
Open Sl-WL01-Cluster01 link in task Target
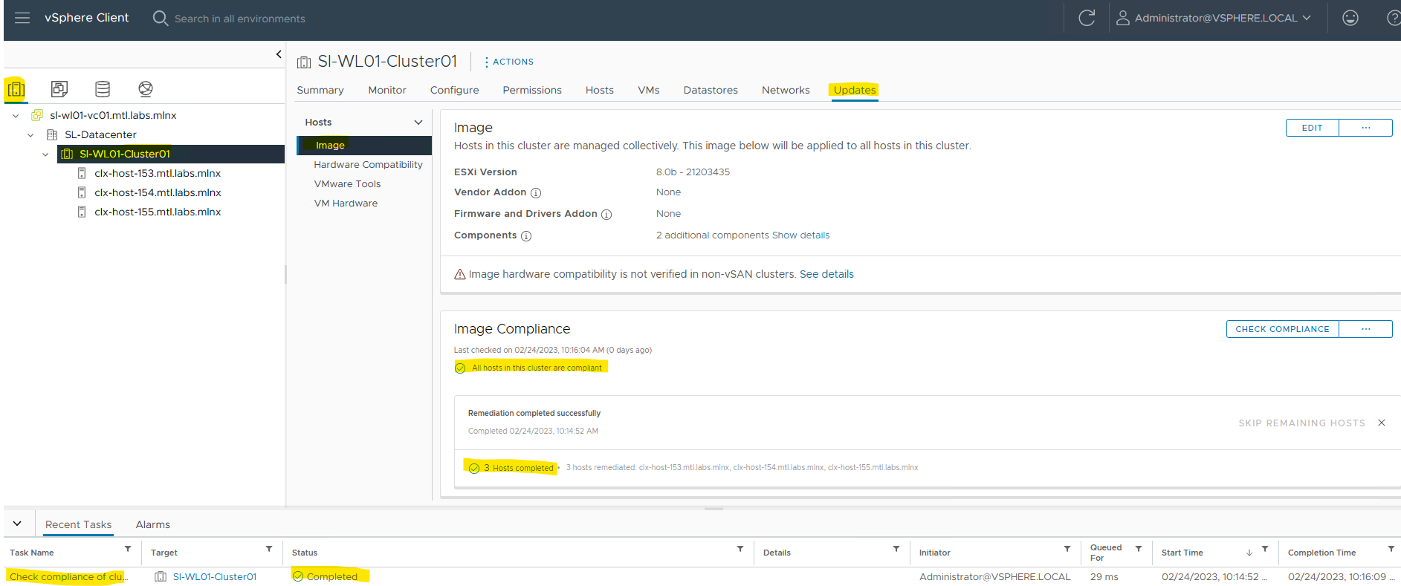(215, 577)
